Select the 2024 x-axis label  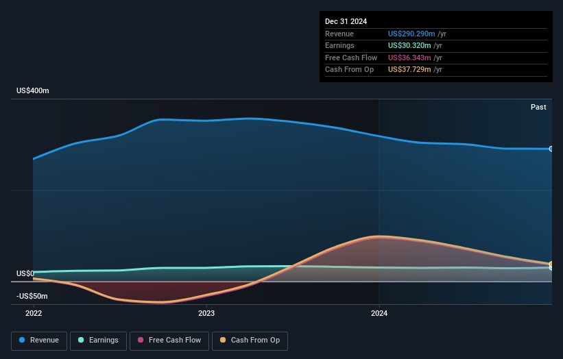[379, 313]
